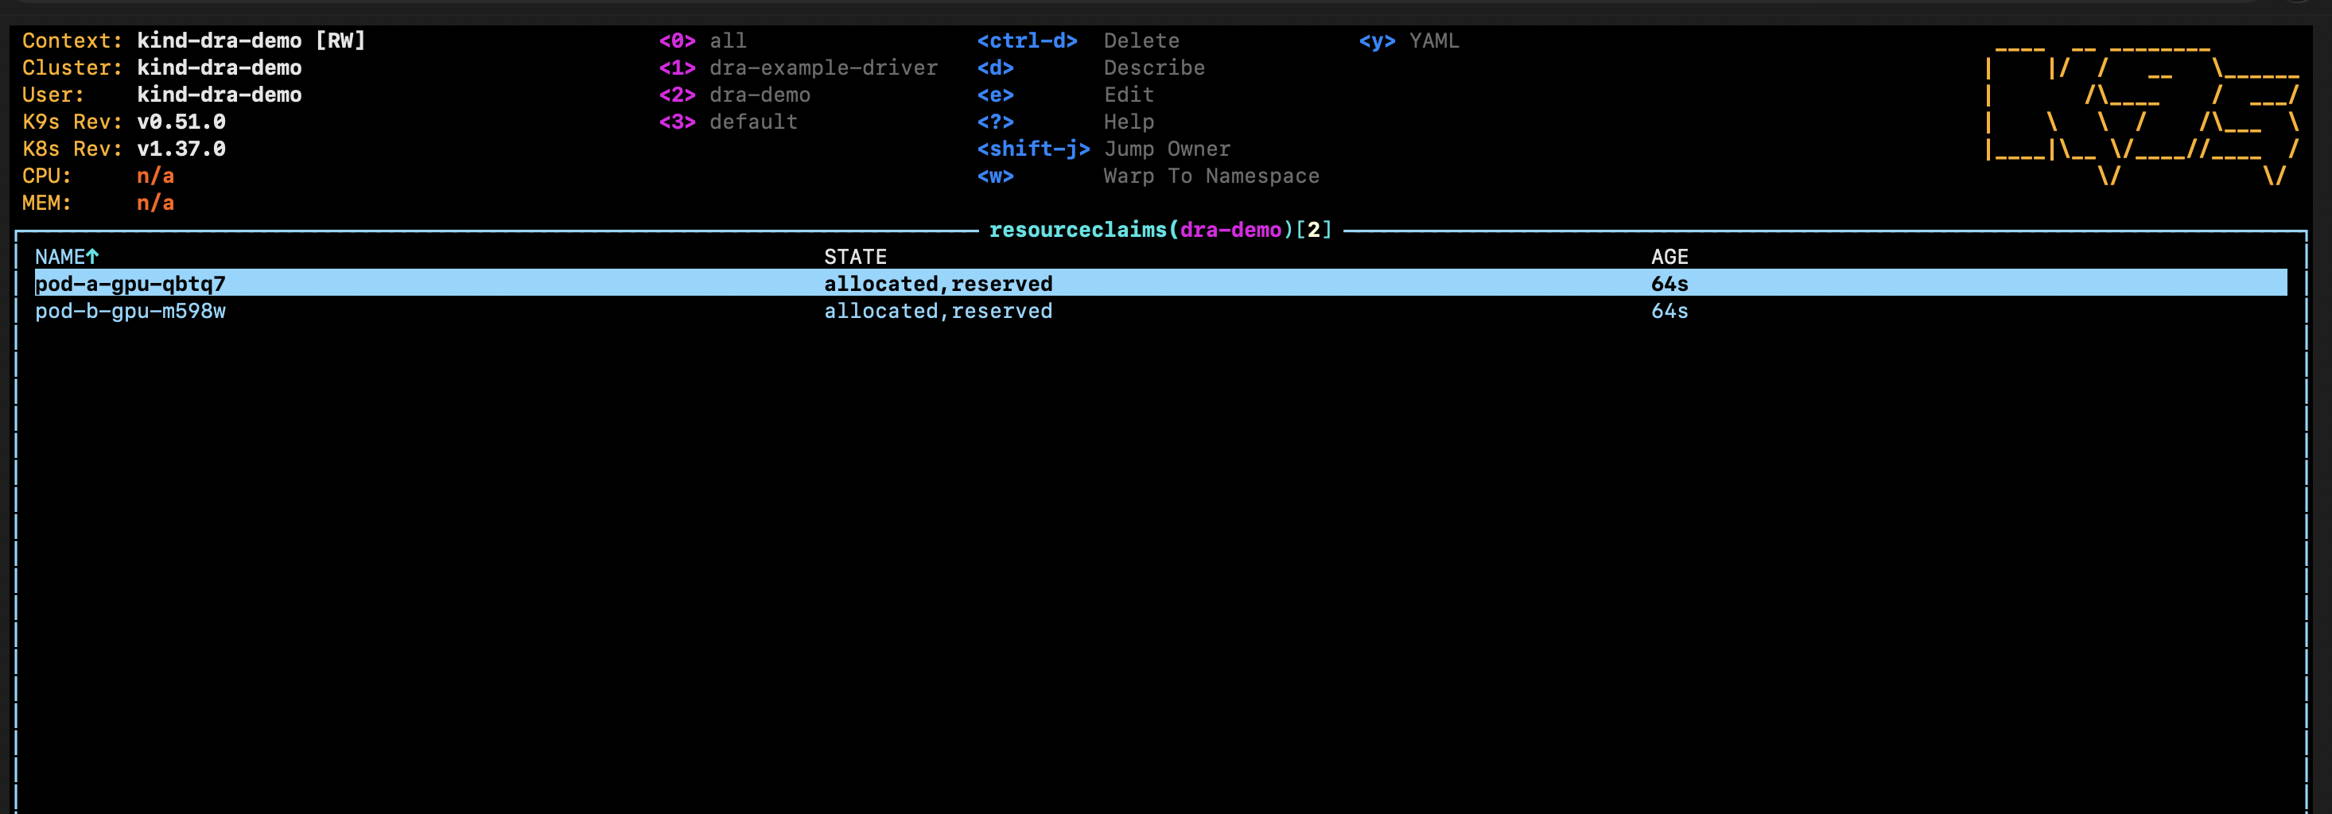Click the 64s age of pod-b-gpu-m598w
The height and width of the screenshot is (814, 2332).
pos(1669,311)
